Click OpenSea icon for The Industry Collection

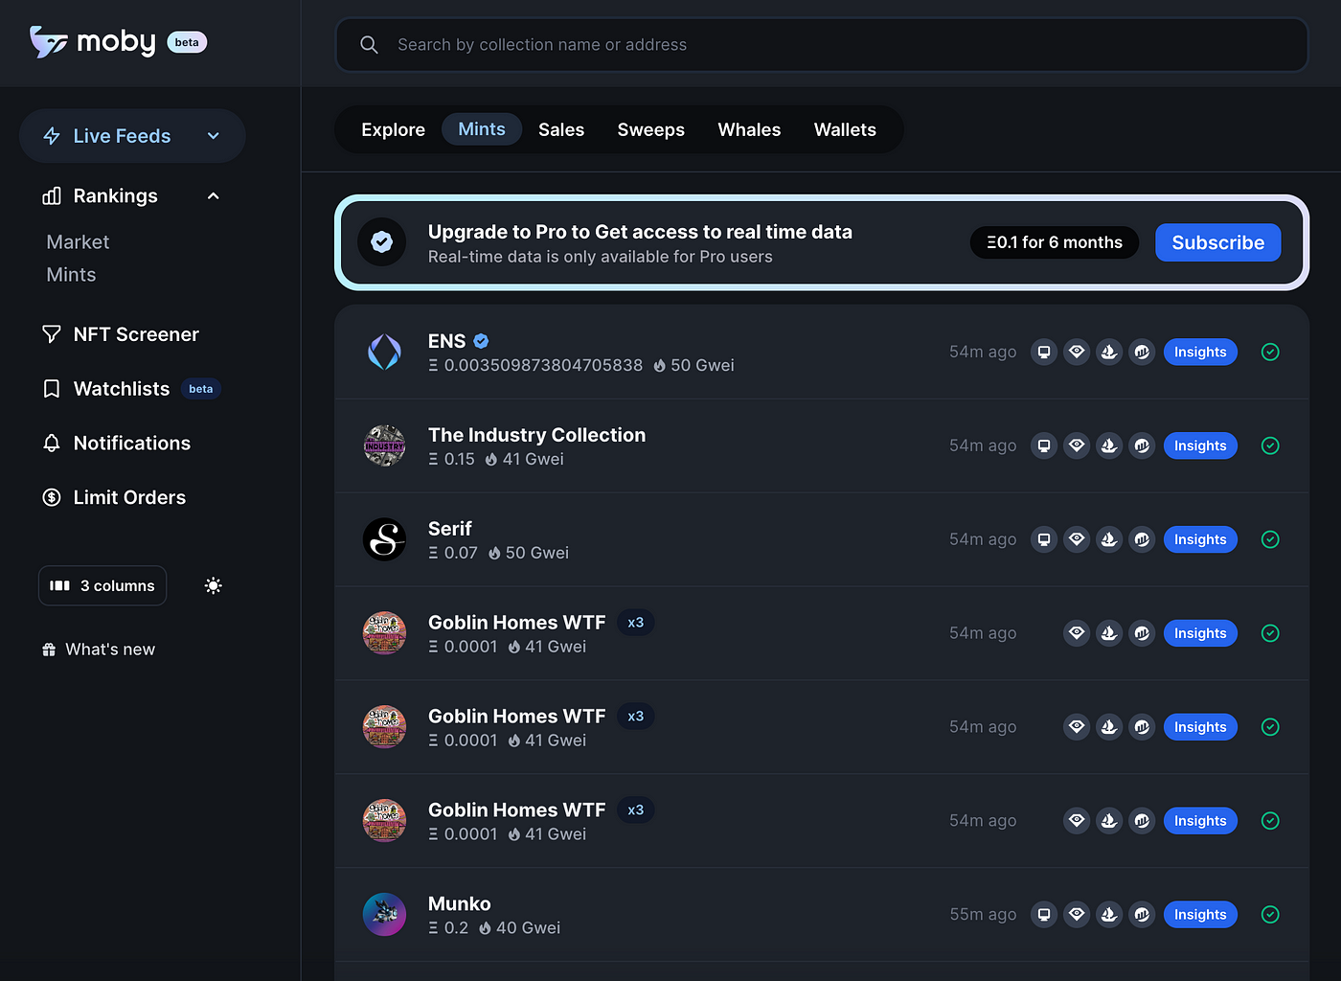1109,445
